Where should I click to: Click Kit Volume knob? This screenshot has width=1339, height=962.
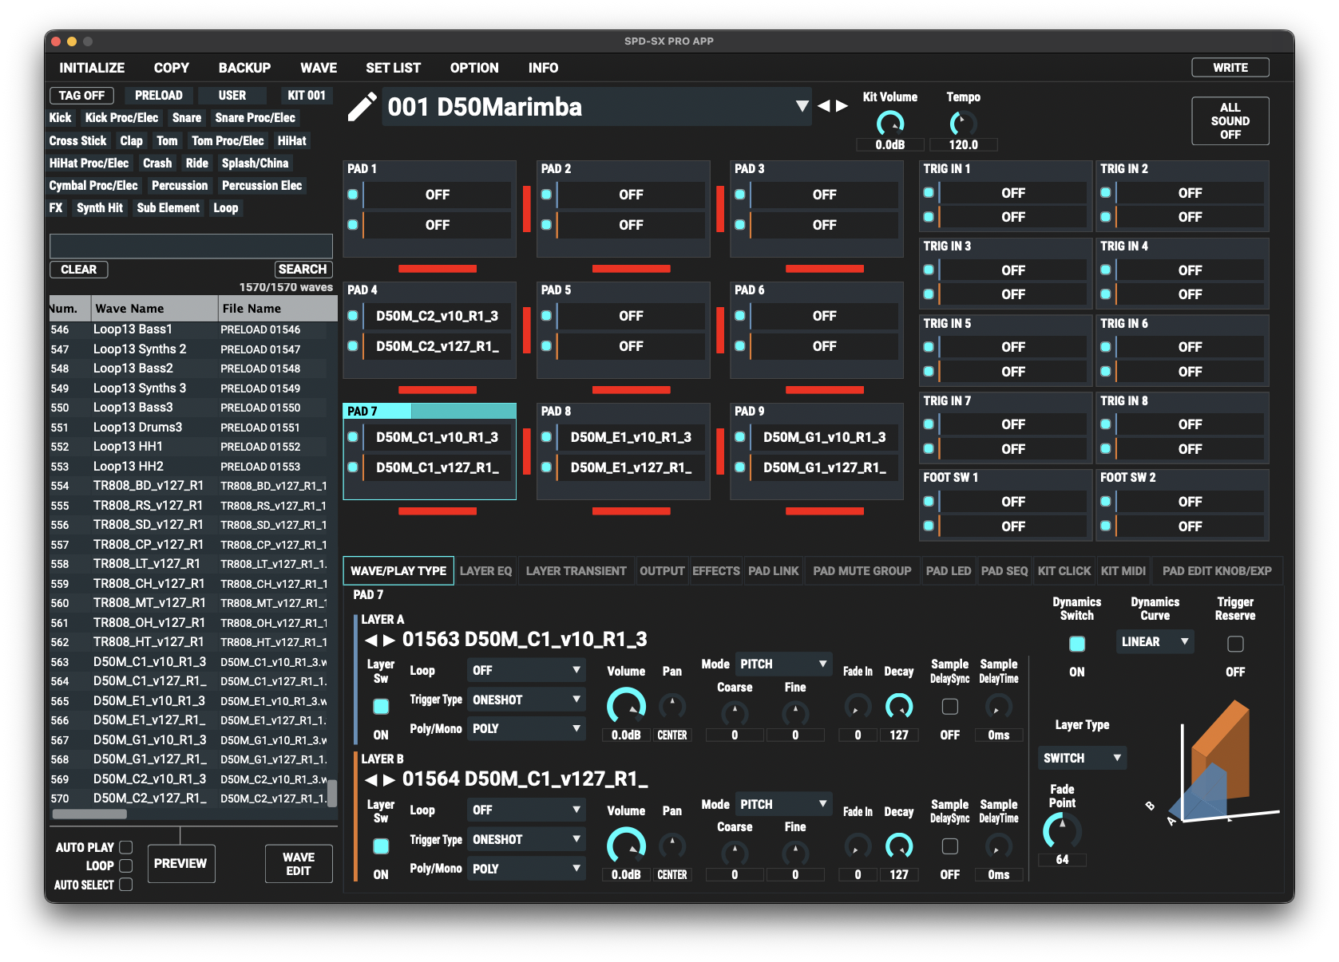click(890, 124)
